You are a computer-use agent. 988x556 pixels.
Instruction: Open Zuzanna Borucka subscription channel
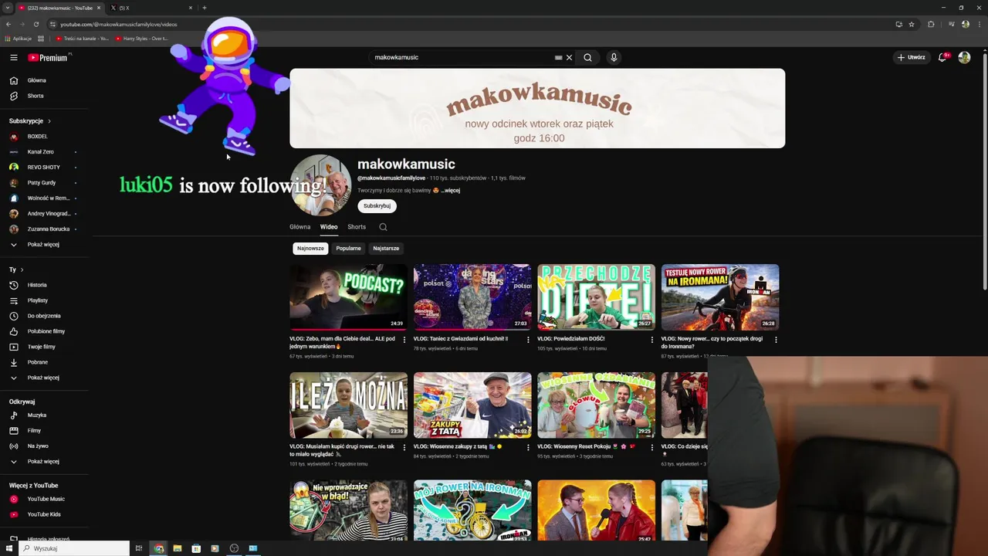point(48,229)
